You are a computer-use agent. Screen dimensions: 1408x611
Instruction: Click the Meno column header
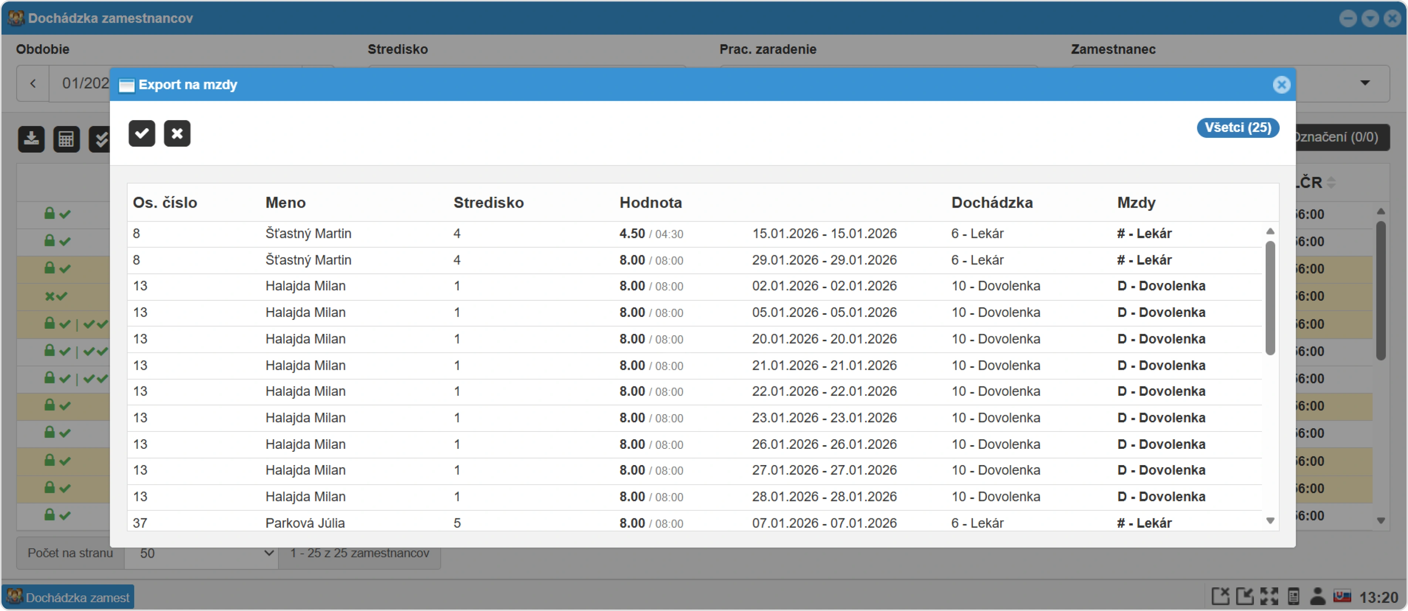click(x=285, y=202)
